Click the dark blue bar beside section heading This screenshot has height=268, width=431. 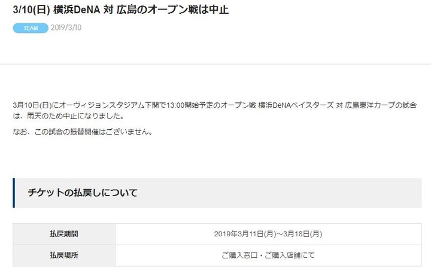pos(14,193)
